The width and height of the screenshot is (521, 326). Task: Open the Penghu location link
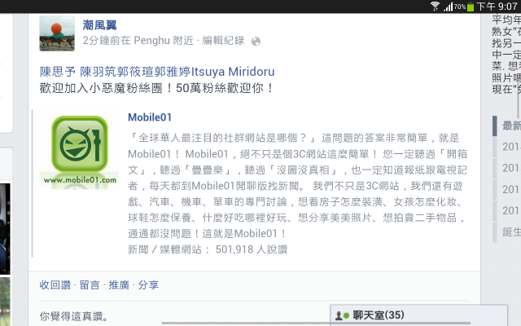pyautogui.click(x=152, y=41)
